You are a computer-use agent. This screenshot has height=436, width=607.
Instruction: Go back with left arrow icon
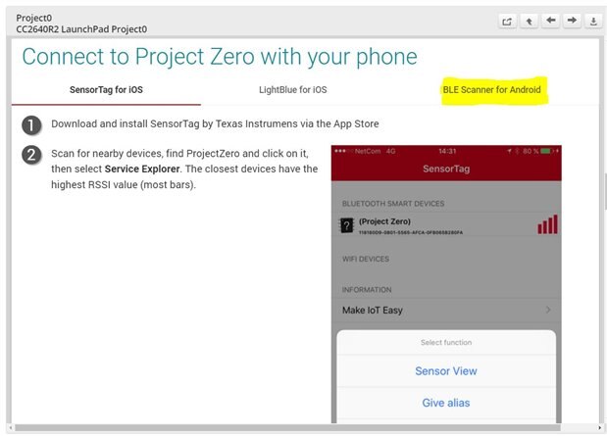click(551, 21)
